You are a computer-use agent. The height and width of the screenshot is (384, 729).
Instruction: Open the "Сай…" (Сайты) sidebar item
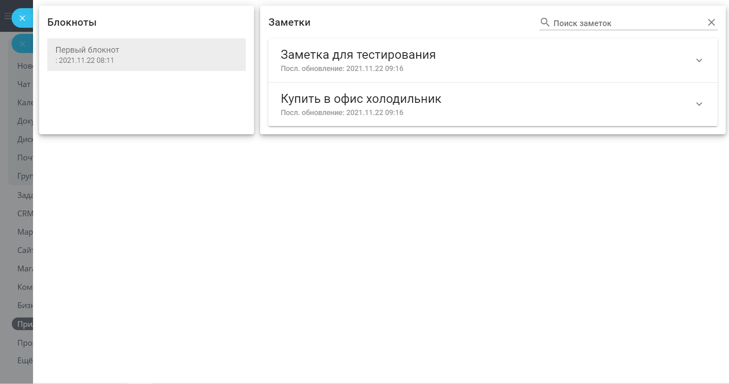[x=25, y=251]
